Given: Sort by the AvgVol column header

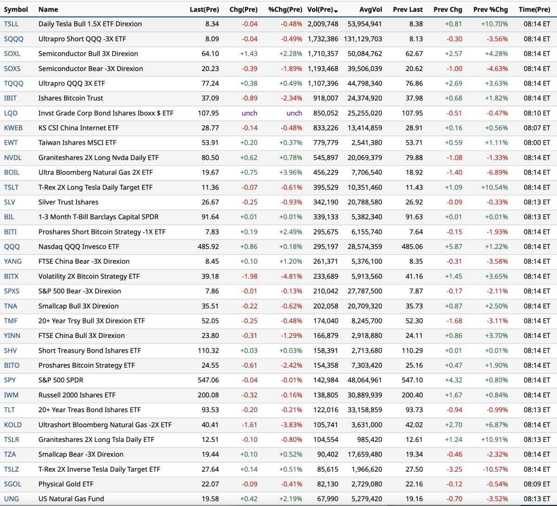Looking at the screenshot, I should (370, 9).
